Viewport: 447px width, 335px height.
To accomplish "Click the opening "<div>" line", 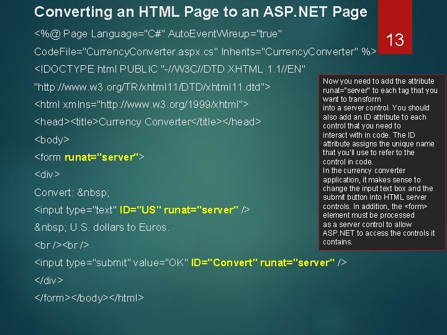I will 47,174.
